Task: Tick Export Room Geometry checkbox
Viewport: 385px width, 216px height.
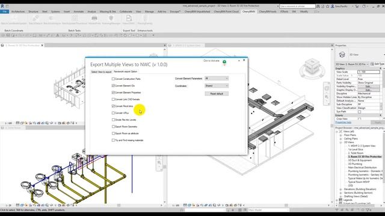Action: coord(113,127)
